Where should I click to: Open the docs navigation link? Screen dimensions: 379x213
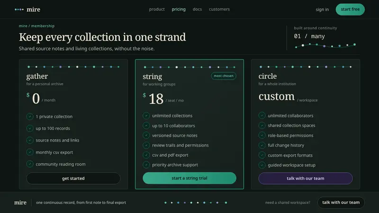tap(197, 9)
